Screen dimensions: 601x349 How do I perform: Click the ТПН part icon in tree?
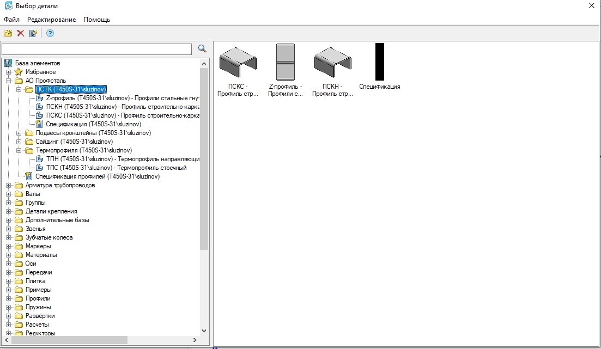39,159
